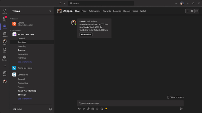
Task: Open the emoji picker
Action: [x=88, y=109]
